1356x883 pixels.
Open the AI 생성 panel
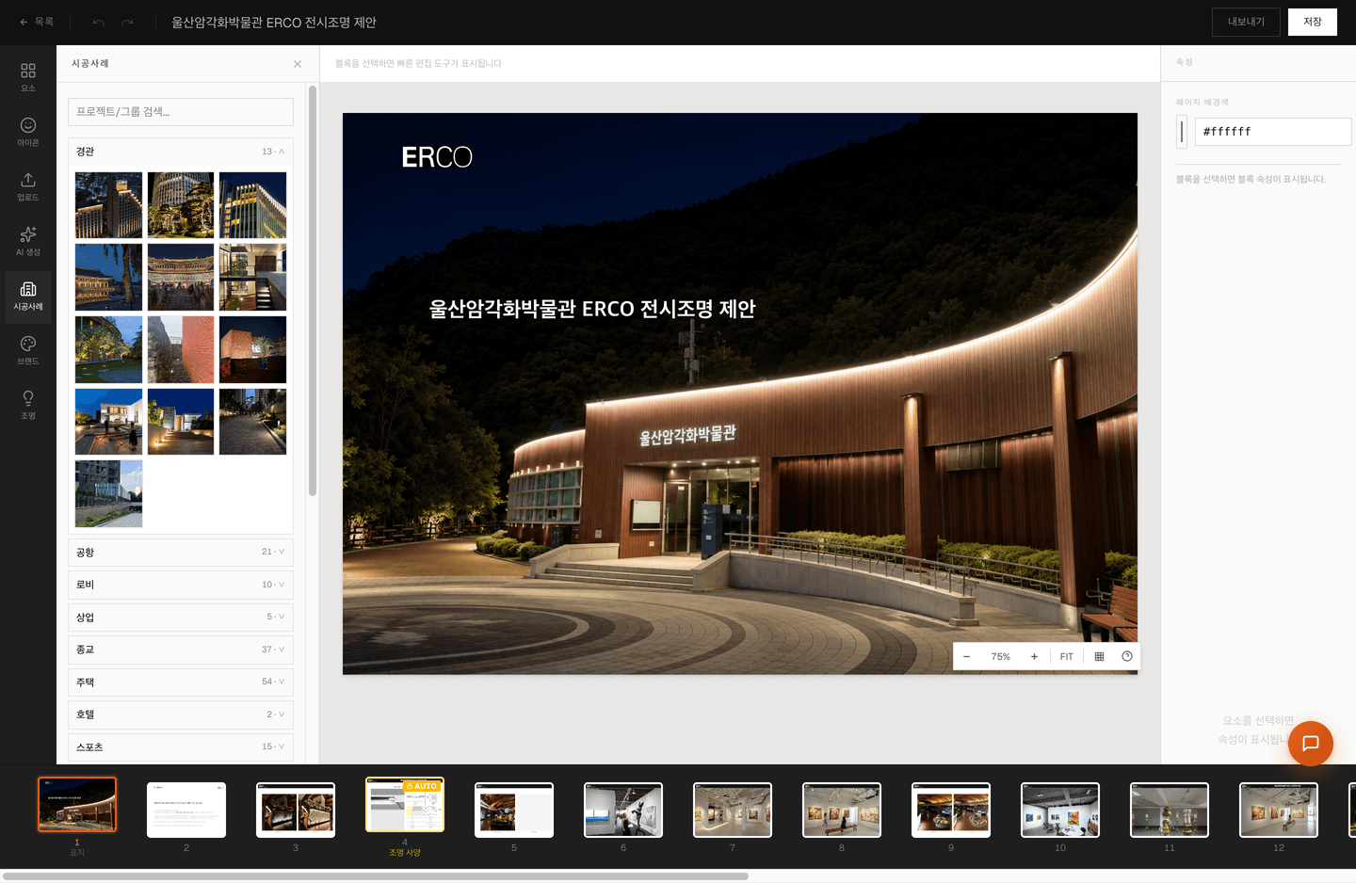28,241
